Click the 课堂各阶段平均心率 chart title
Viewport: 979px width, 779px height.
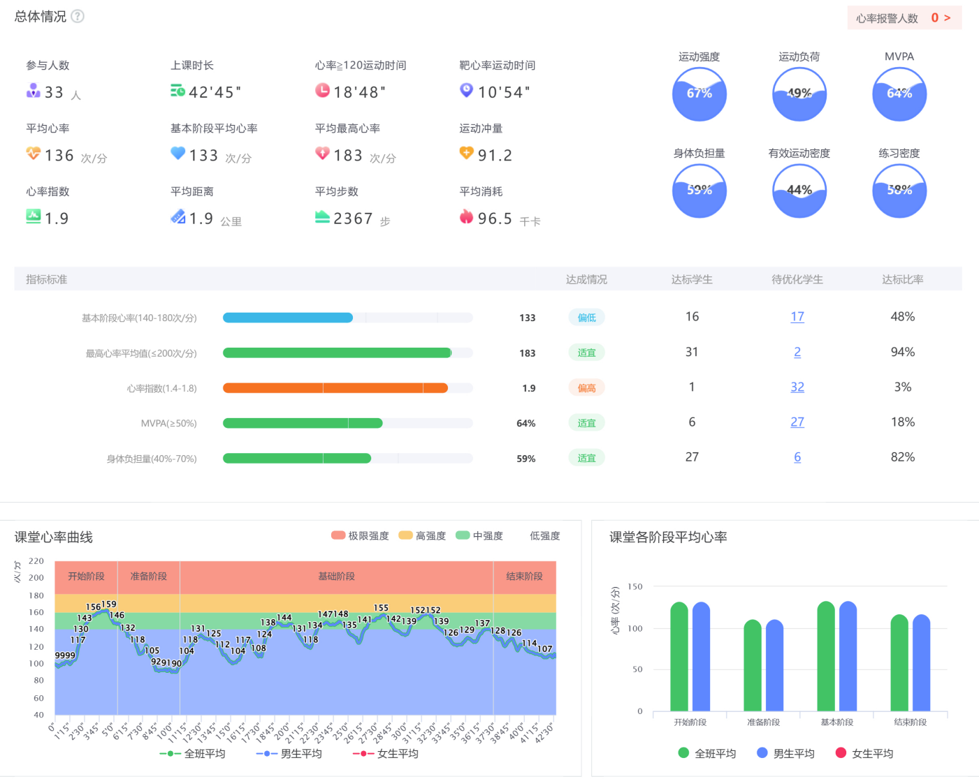point(668,537)
